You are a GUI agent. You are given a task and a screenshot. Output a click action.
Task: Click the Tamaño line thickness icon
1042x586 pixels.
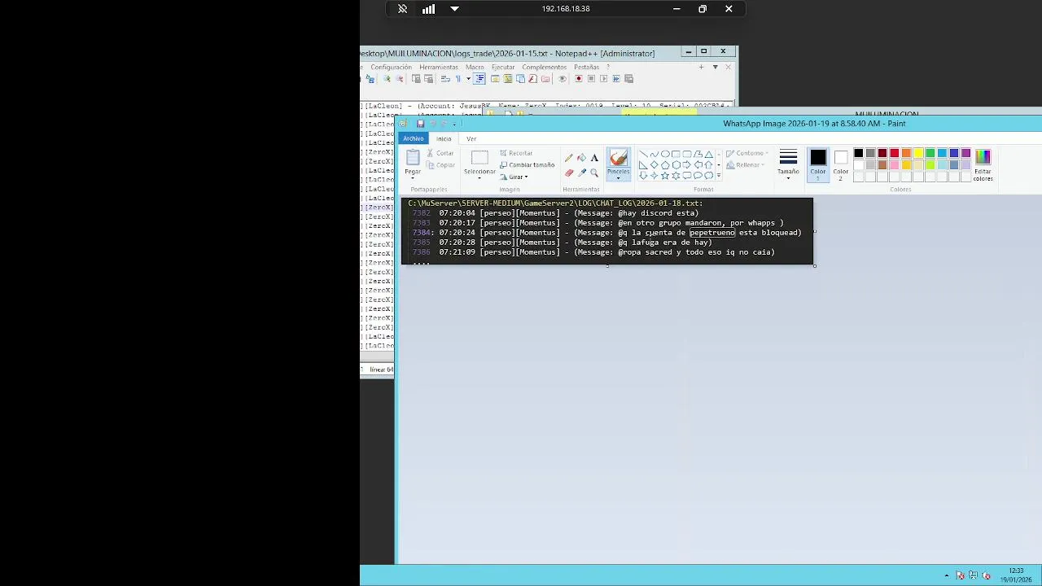tap(788, 157)
